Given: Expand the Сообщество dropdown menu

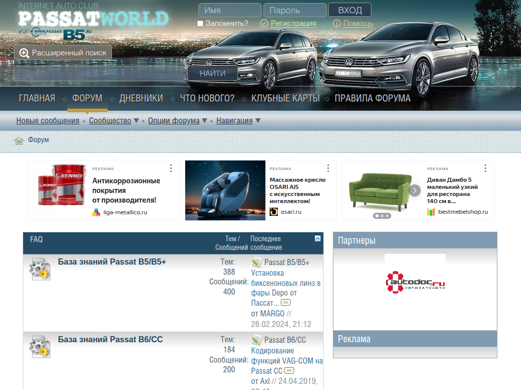Looking at the screenshot, I should click(x=136, y=121).
